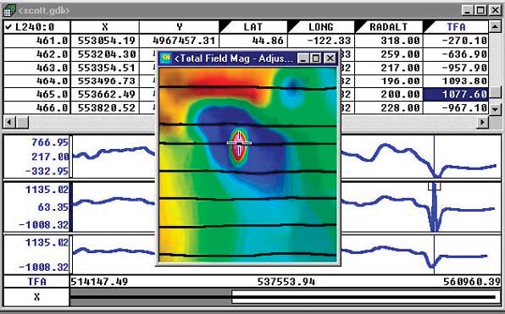This screenshot has height=314, width=505.
Task: Click RADALT value 200.00
Action: click(x=389, y=94)
